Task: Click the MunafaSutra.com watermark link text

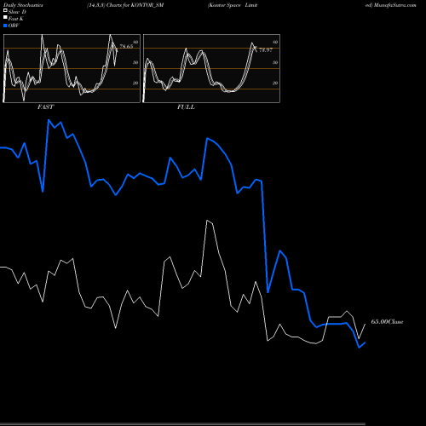Action: pyautogui.click(x=394, y=5)
